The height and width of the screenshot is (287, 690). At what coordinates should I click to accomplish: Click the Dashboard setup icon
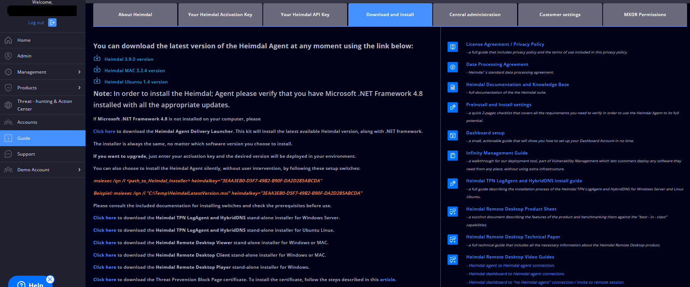(x=453, y=135)
